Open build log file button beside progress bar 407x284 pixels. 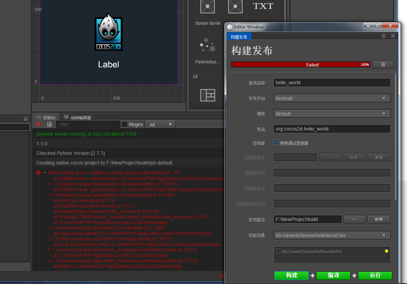(x=383, y=64)
